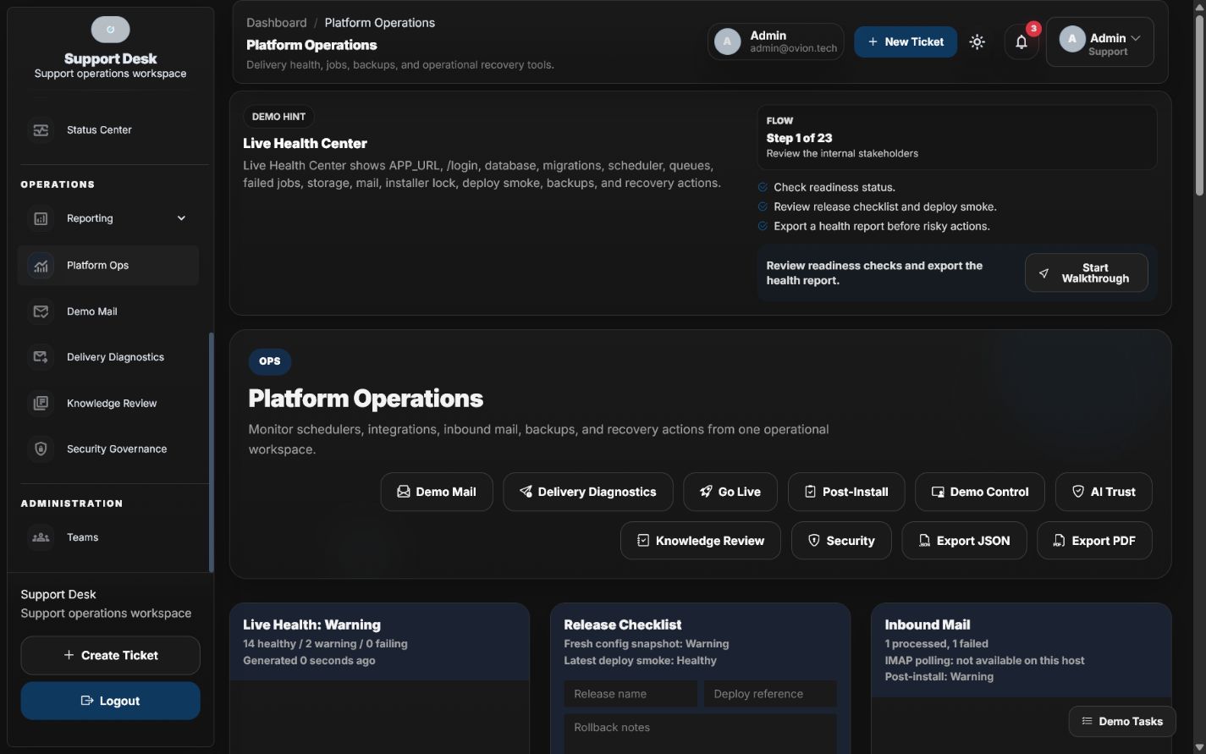Click the arrow icon on Start Walkthrough
The height and width of the screenshot is (754, 1206).
(1044, 273)
